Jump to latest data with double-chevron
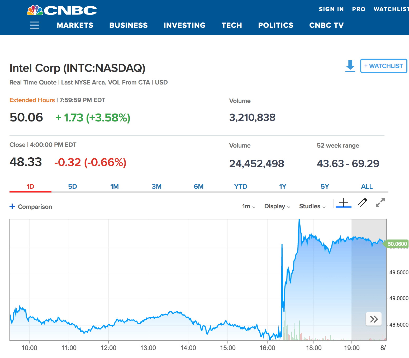Image resolution: width=409 pixels, height=358 pixels. 374,319
